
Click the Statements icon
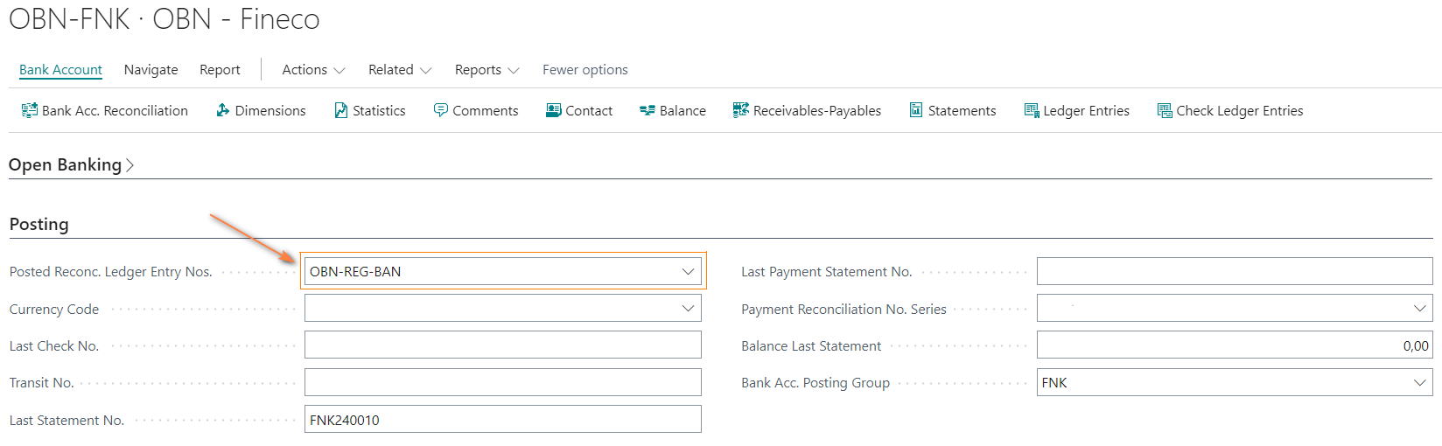pyautogui.click(x=916, y=110)
